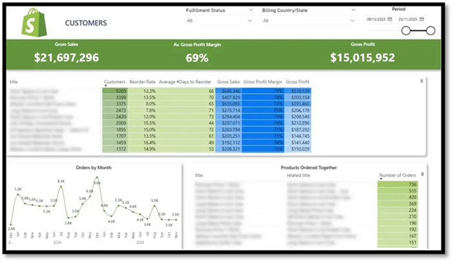Open calendar picker for the start date

point(390,19)
